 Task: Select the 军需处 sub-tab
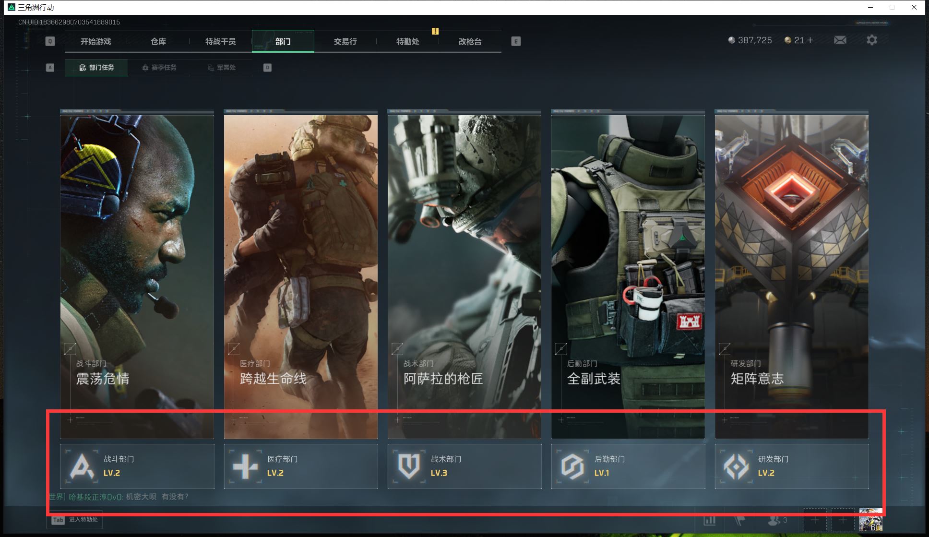(x=222, y=68)
